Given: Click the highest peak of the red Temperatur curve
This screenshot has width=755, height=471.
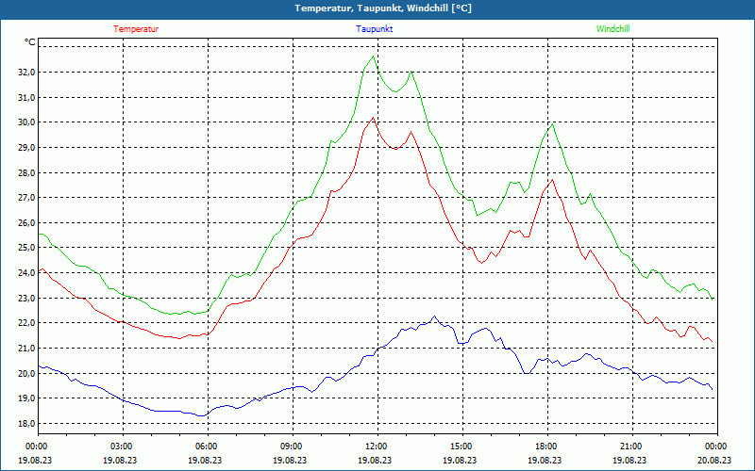Looking at the screenshot, I should click(374, 118).
